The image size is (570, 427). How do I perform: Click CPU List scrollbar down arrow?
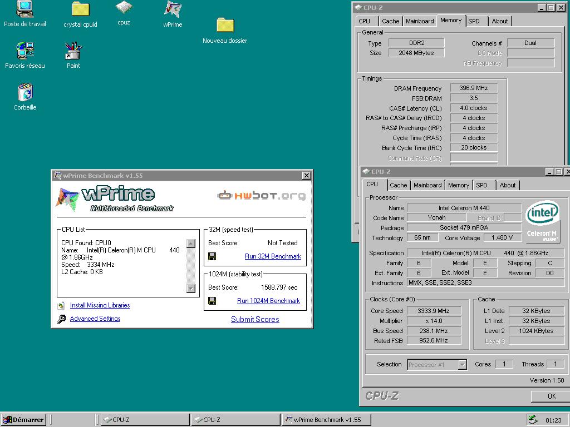point(191,289)
